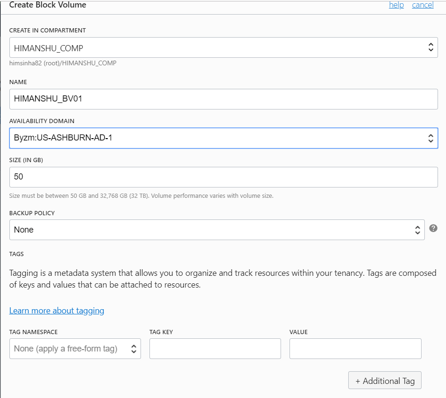The image size is (446, 398).
Task: Click the TAG NAMESPACE label
Action: coord(33,332)
